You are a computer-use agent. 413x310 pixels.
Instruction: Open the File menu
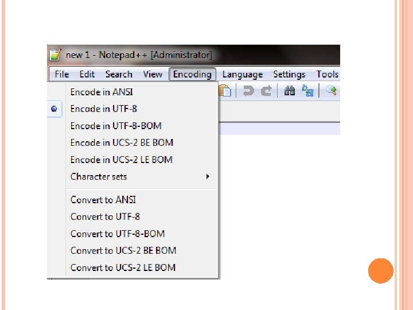[61, 74]
